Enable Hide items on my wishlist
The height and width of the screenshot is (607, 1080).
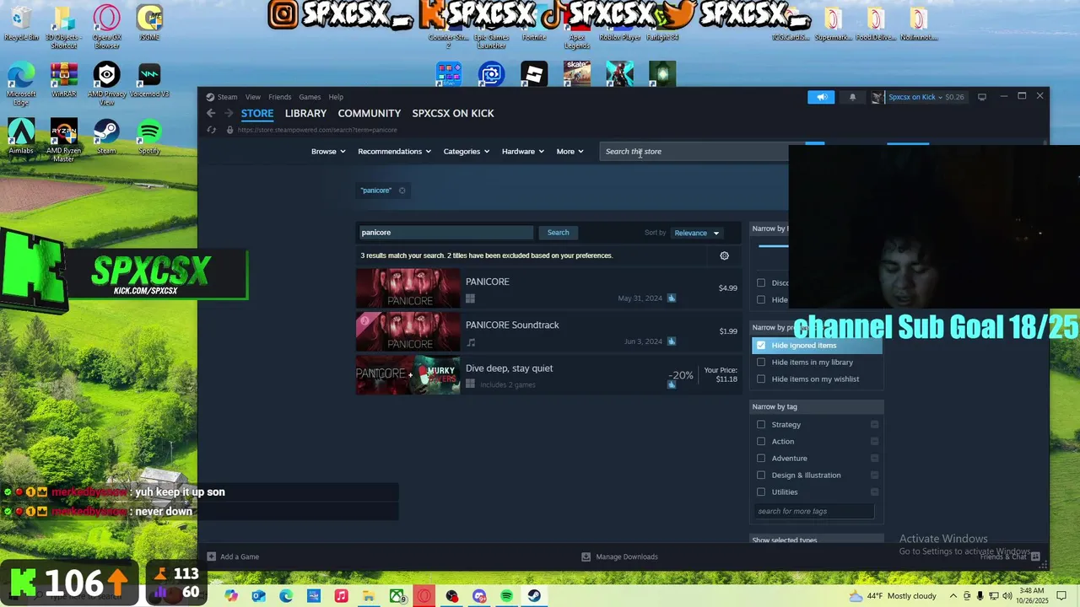[761, 379]
